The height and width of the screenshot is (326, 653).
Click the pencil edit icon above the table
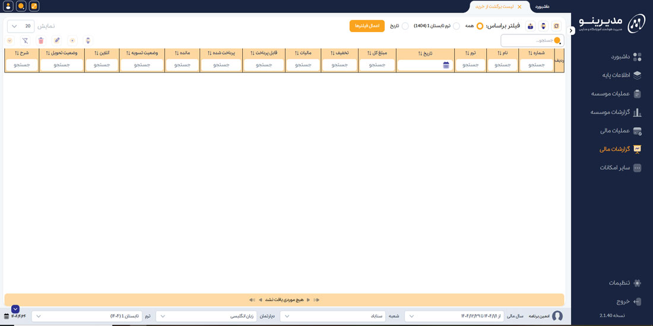tap(56, 40)
